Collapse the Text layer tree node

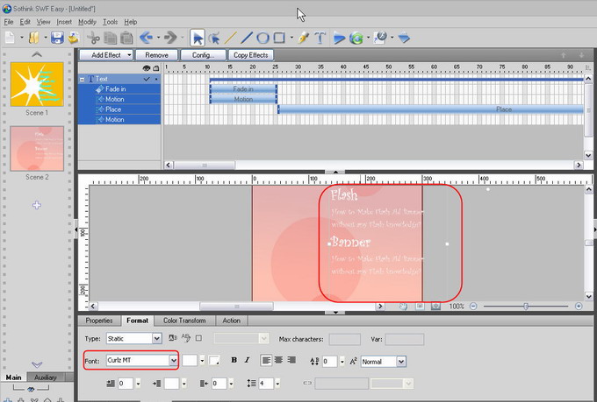82,80
